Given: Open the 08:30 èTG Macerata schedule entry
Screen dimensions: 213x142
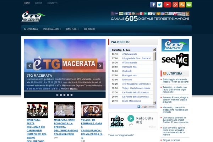Looking at the screenshot, I should (x=130, y=62).
